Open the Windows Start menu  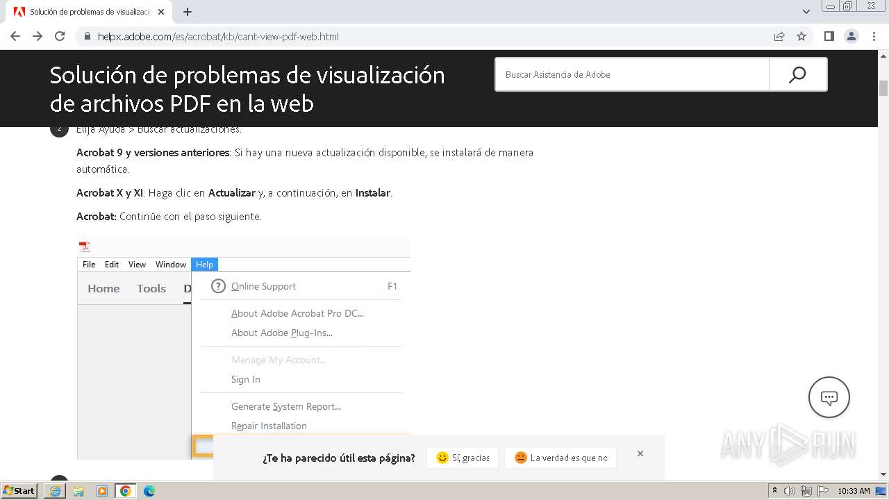click(19, 491)
